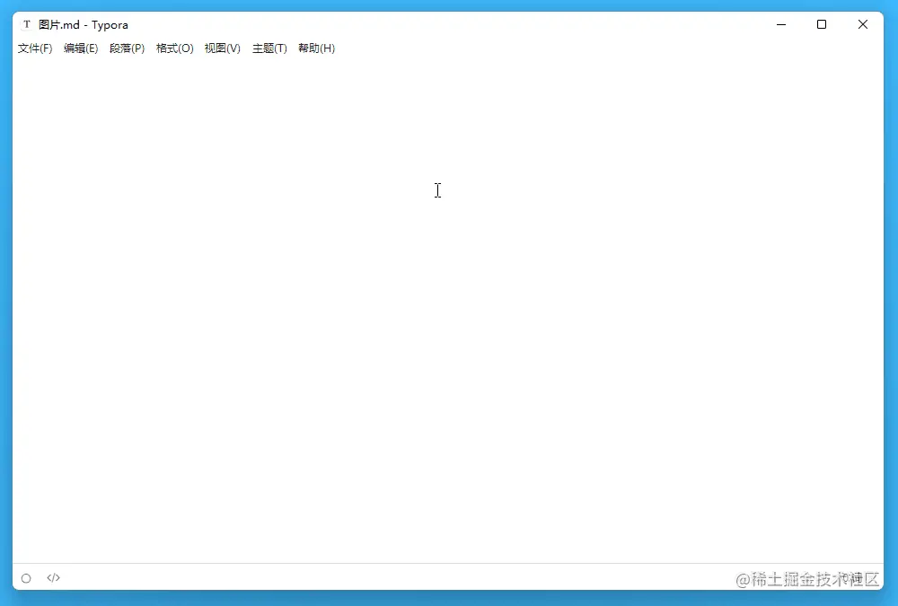Click the outline circle icon in the status bar

click(26, 577)
